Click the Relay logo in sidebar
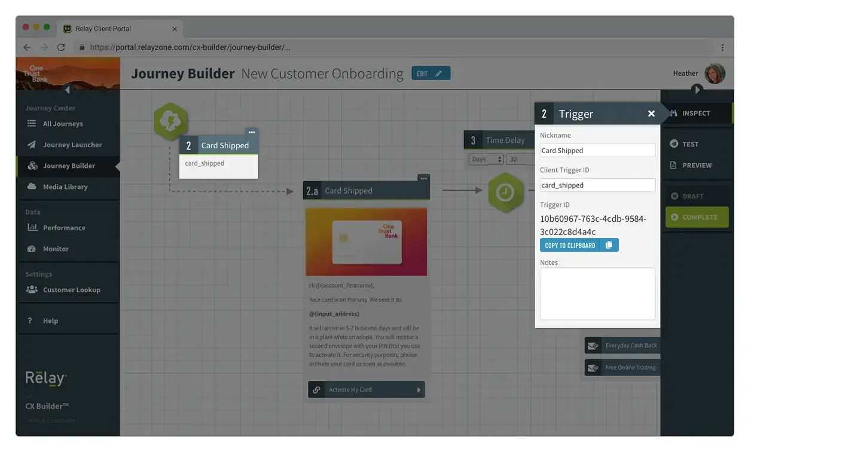Screen dimensions: 861x452 (46, 378)
